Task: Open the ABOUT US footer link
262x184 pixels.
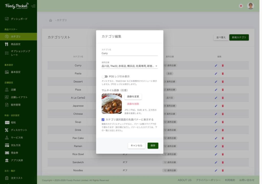Action: click(x=184, y=180)
